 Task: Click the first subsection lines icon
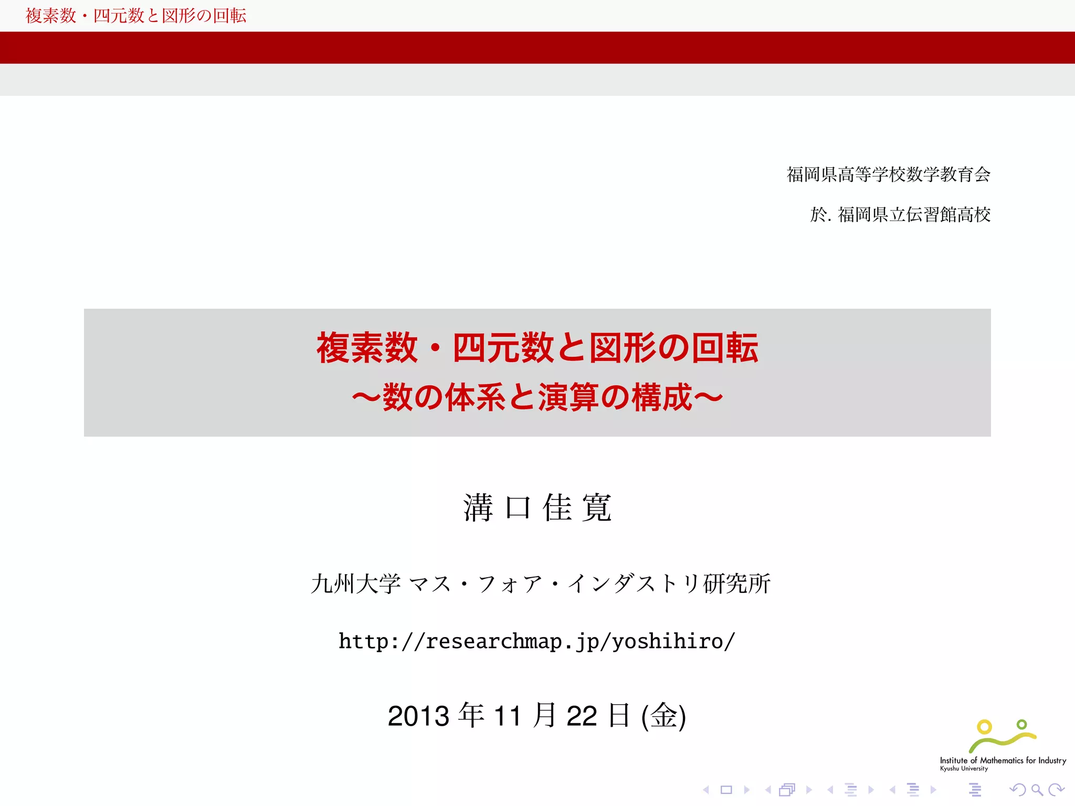851,790
